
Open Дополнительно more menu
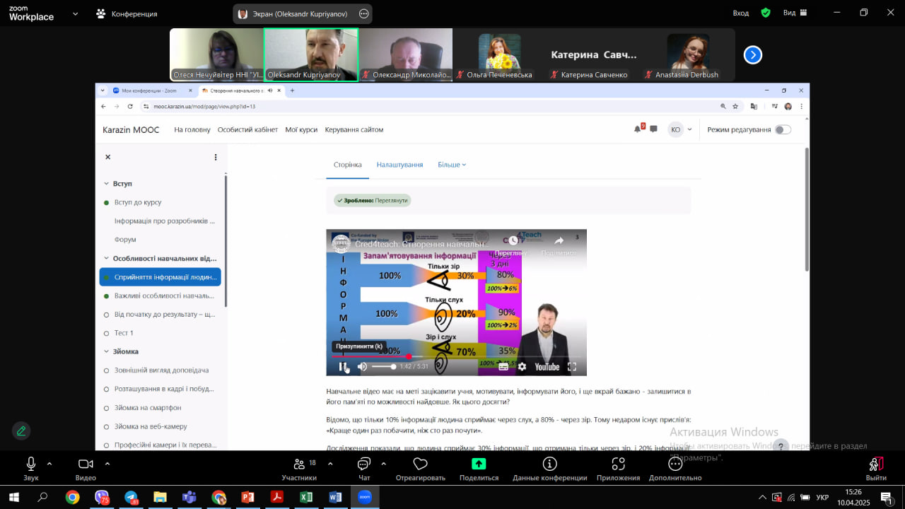tap(675, 469)
